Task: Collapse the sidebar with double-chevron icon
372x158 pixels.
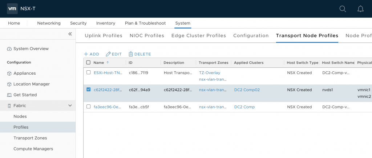Action: [70, 34]
